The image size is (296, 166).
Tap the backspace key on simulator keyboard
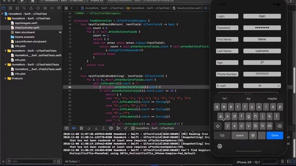279,126
